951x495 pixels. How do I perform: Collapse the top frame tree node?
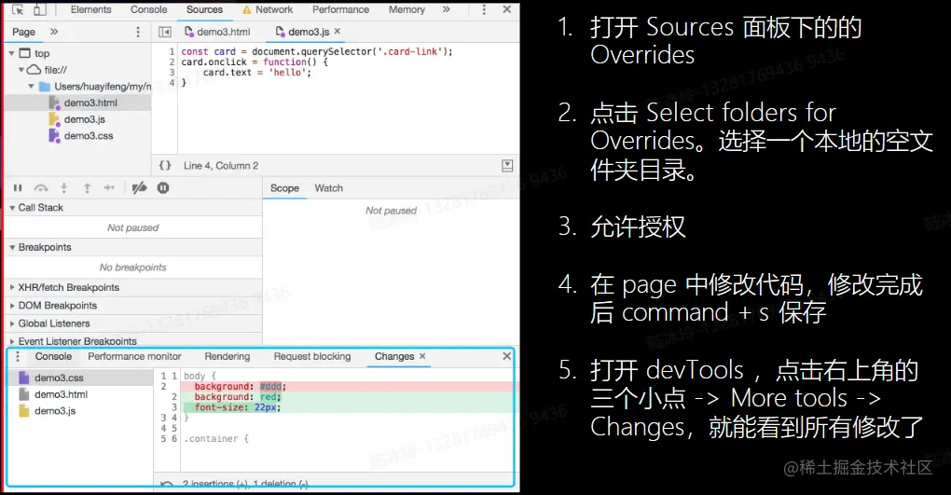pyautogui.click(x=11, y=53)
